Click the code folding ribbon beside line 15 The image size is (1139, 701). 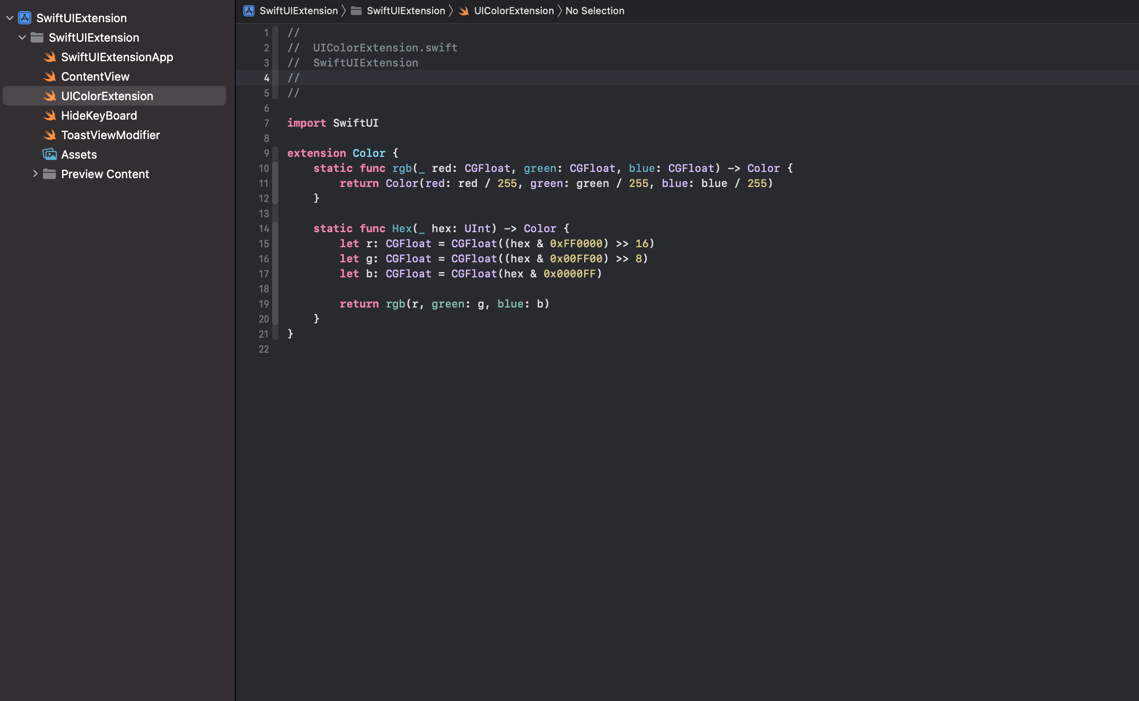click(275, 244)
